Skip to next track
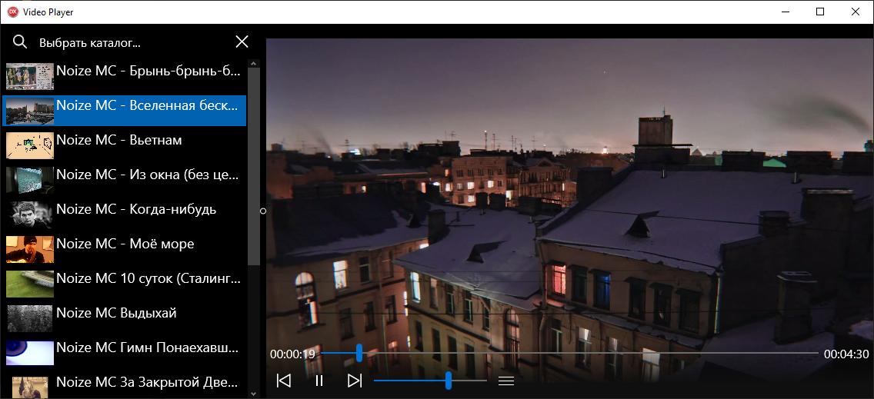 (355, 381)
